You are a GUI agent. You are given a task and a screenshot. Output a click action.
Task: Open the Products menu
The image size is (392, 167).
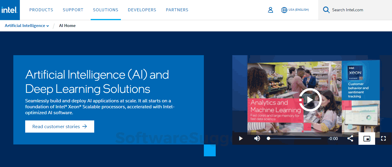click(x=41, y=10)
